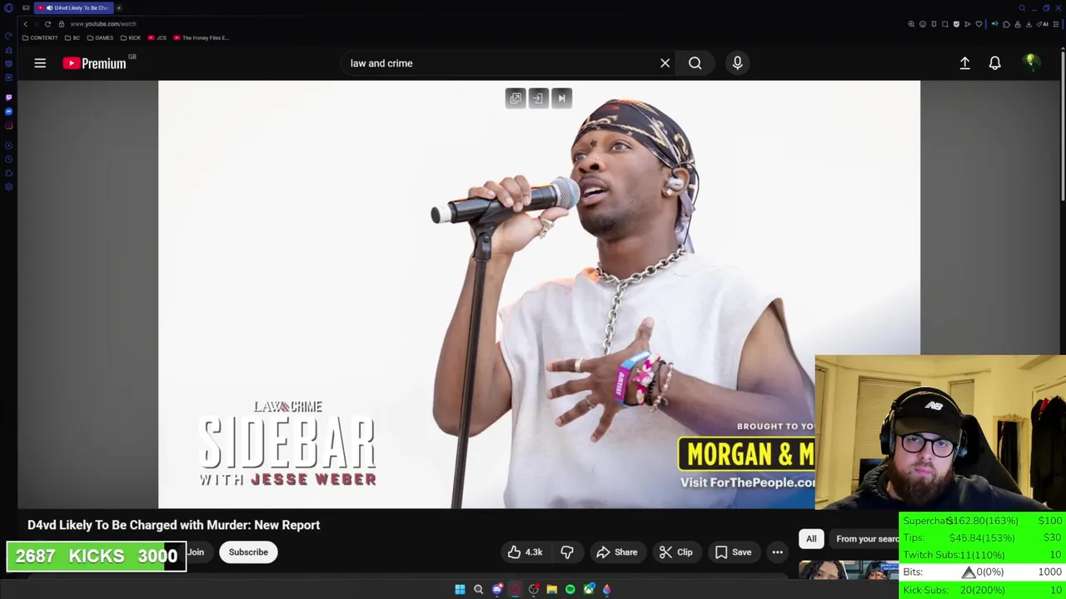Share the video

pyautogui.click(x=617, y=552)
